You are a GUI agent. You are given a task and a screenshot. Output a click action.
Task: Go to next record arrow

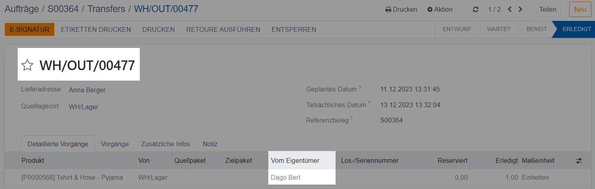point(520,9)
